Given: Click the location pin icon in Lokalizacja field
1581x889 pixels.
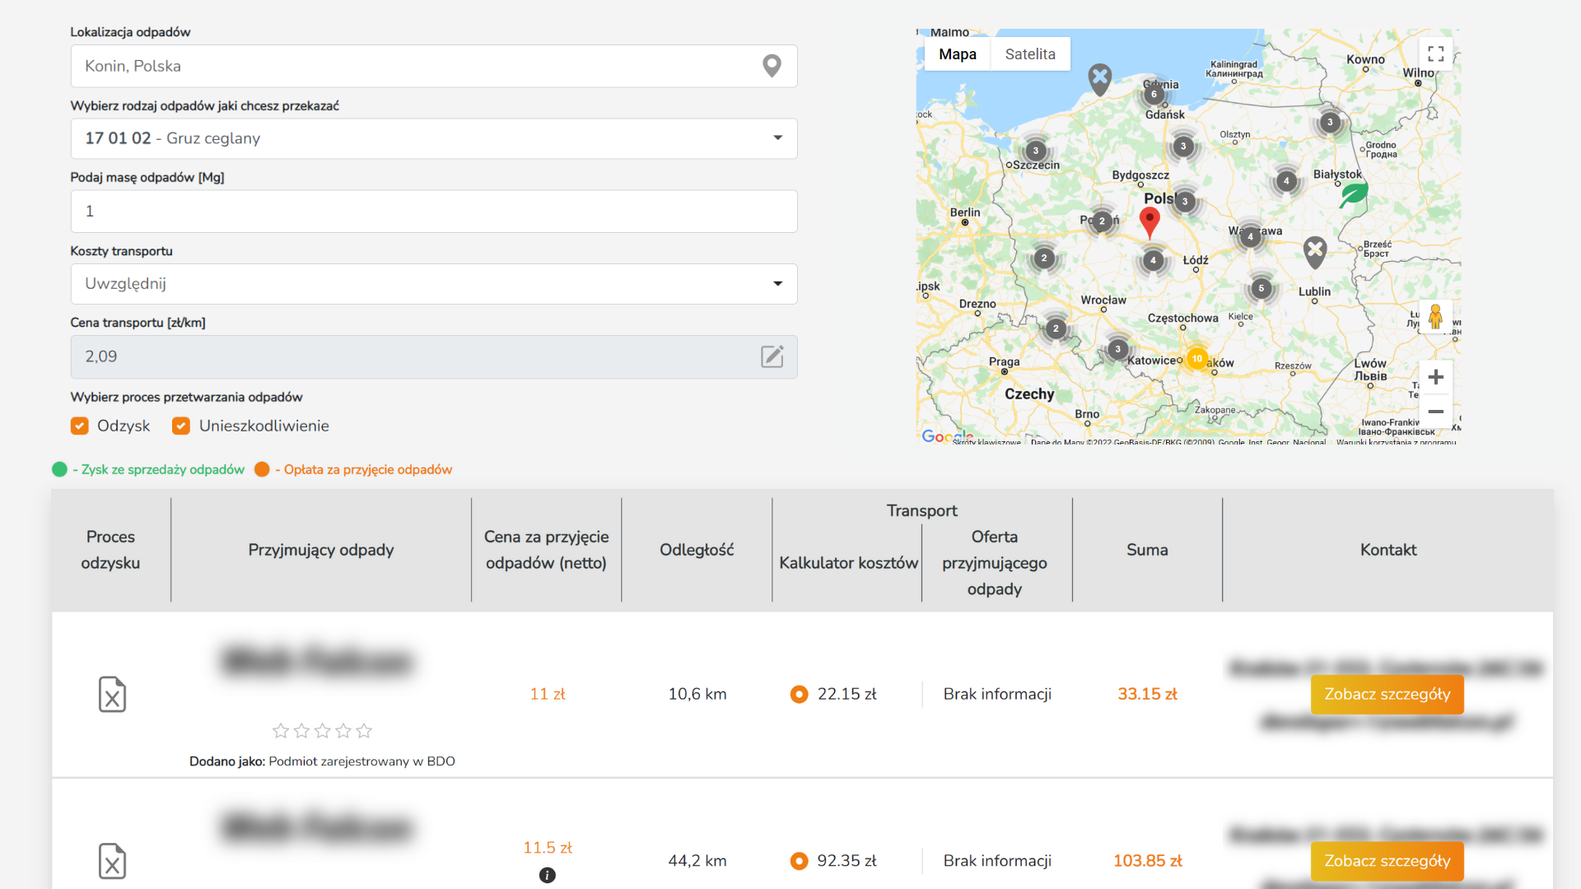Looking at the screenshot, I should click(772, 66).
